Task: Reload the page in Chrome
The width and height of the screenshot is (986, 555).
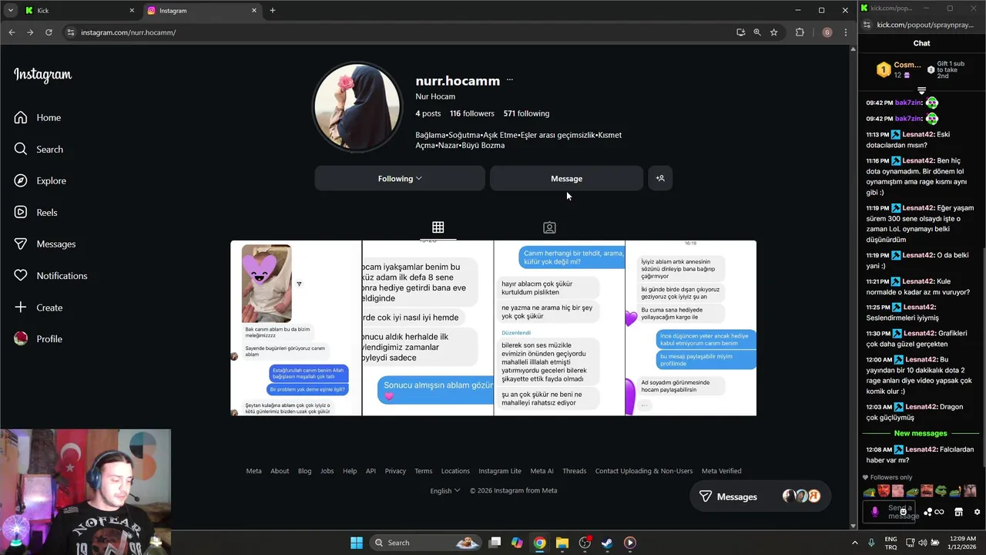Action: click(49, 32)
